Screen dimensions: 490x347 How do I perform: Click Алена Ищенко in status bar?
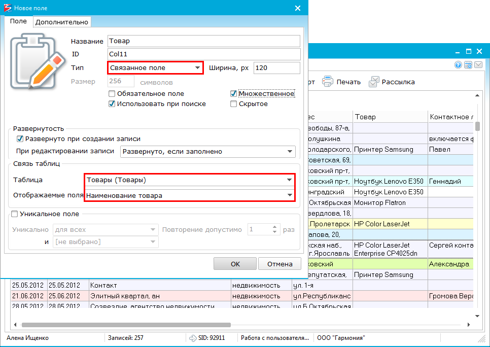click(28, 338)
